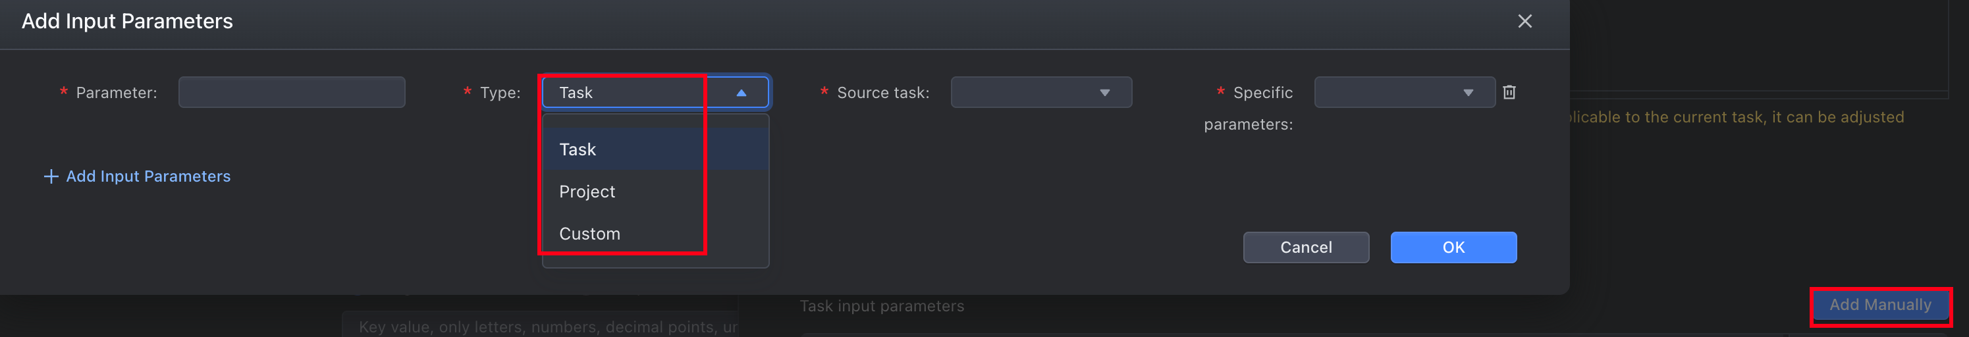Click the Key value input field behind dialog
1969x337 pixels.
pyautogui.click(x=539, y=326)
